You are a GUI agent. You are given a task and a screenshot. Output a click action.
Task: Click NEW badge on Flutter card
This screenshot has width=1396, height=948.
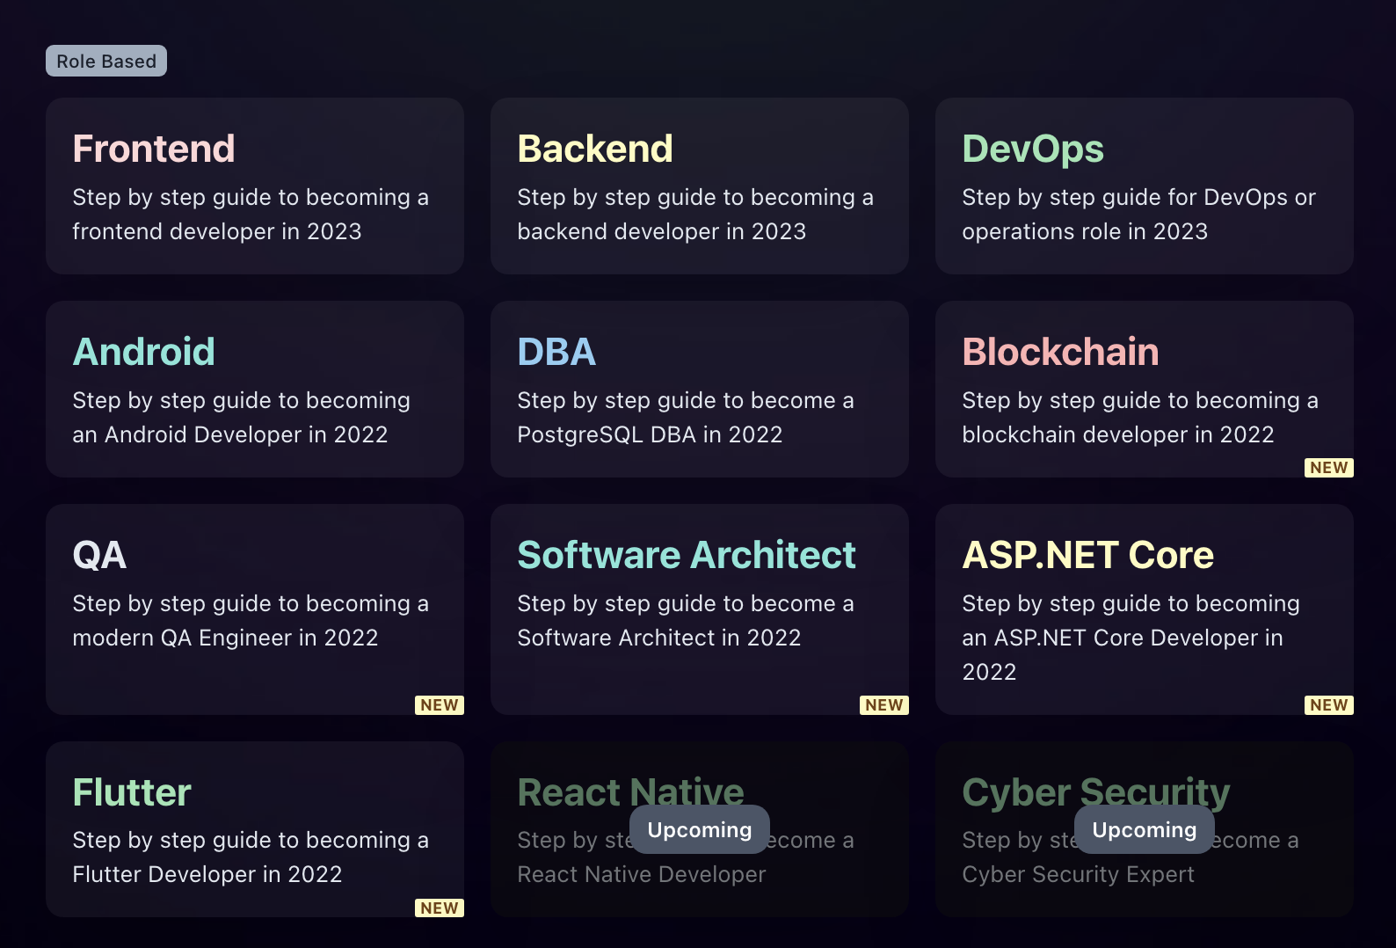tap(440, 908)
